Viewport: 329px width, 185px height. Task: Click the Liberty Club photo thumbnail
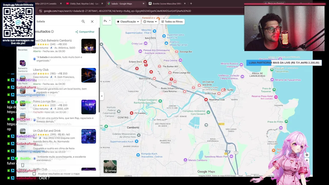pos(89,75)
